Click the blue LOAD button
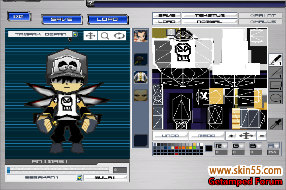This screenshot has width=286, height=190. click(108, 19)
